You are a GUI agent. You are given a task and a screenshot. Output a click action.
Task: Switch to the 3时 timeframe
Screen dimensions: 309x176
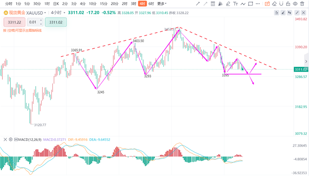pos(133,4)
